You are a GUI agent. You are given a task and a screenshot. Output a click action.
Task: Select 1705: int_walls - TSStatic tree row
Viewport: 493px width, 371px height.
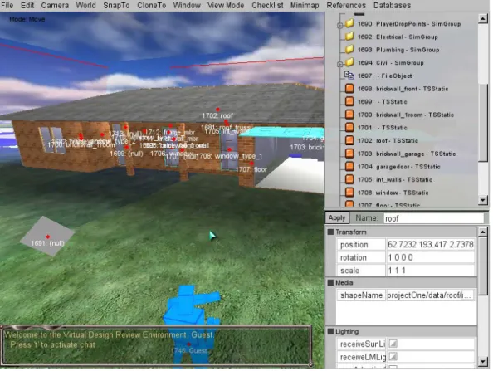[x=395, y=179]
